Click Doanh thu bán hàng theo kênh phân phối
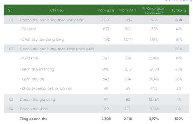The height and width of the screenshot is (124, 193). click(56, 49)
